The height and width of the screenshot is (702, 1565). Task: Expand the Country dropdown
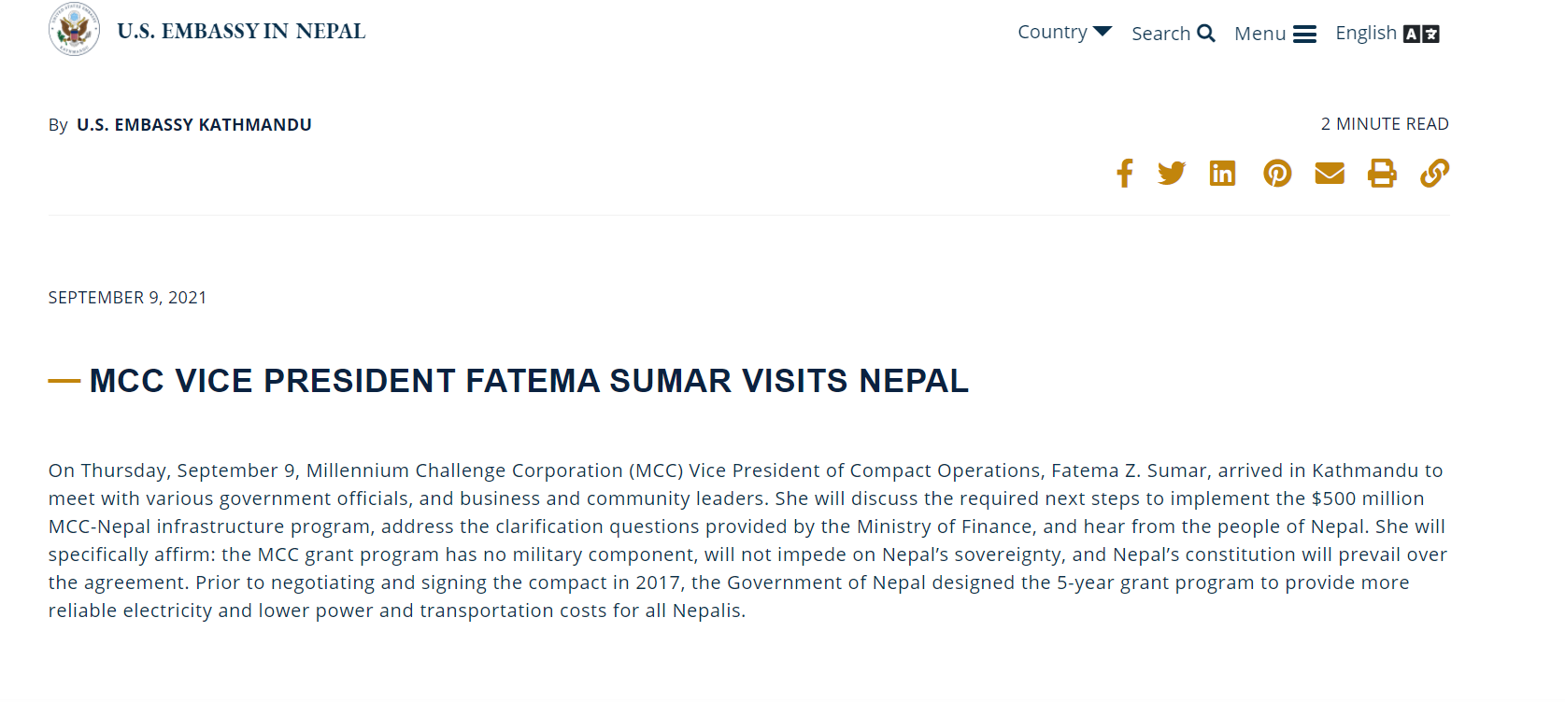click(1064, 32)
